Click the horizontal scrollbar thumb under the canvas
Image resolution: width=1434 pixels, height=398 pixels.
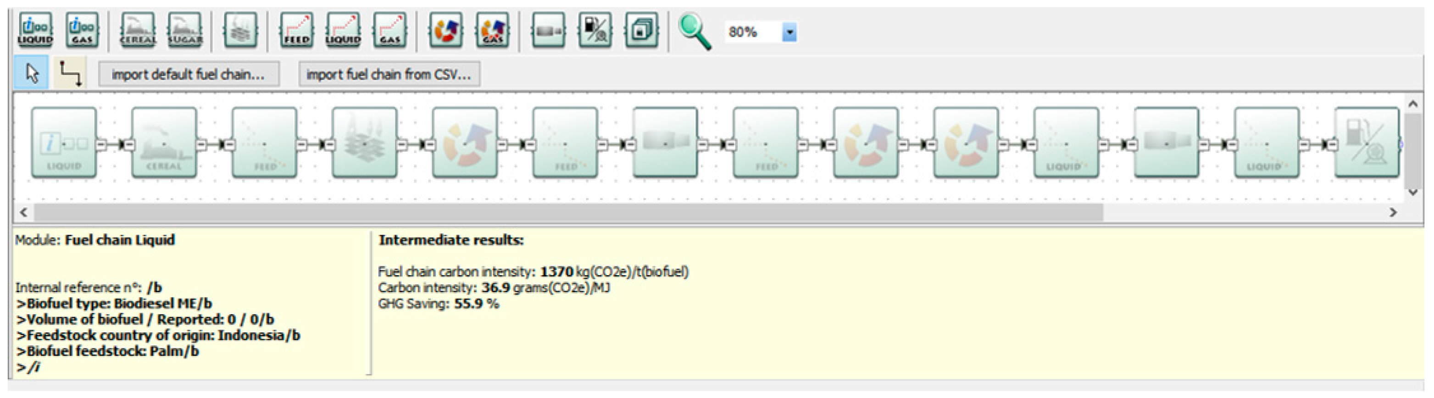568,212
